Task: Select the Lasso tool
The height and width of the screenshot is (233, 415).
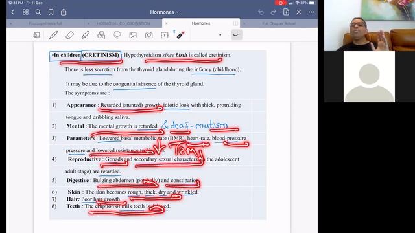Action: point(117,35)
